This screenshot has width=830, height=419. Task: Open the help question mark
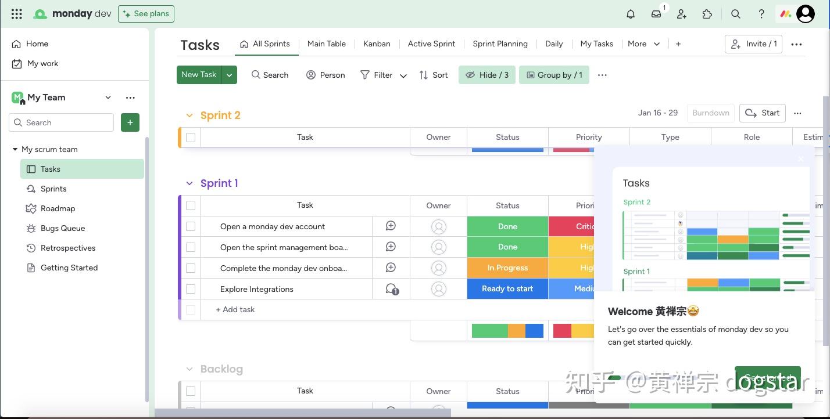761,14
